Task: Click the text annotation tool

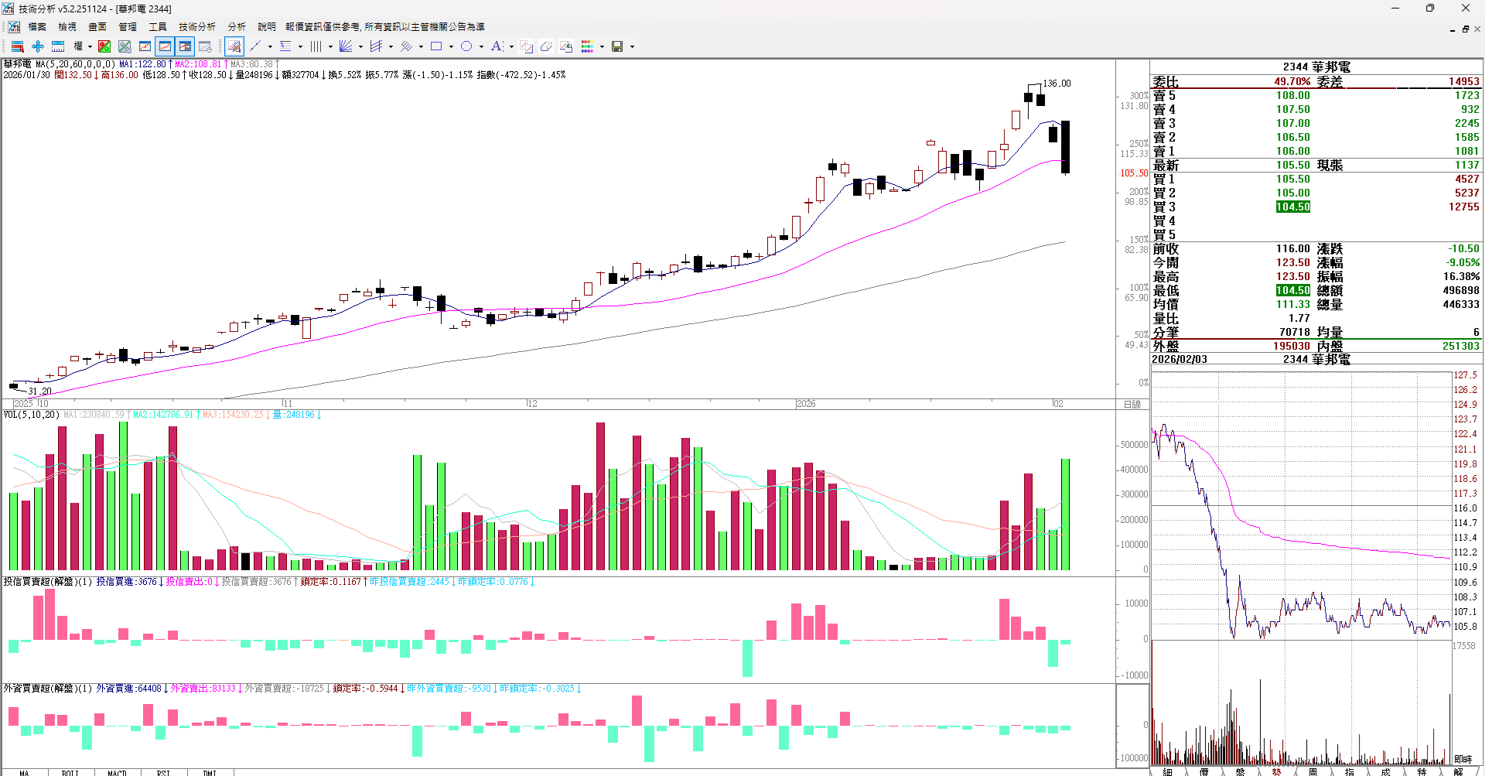Action: 497,46
